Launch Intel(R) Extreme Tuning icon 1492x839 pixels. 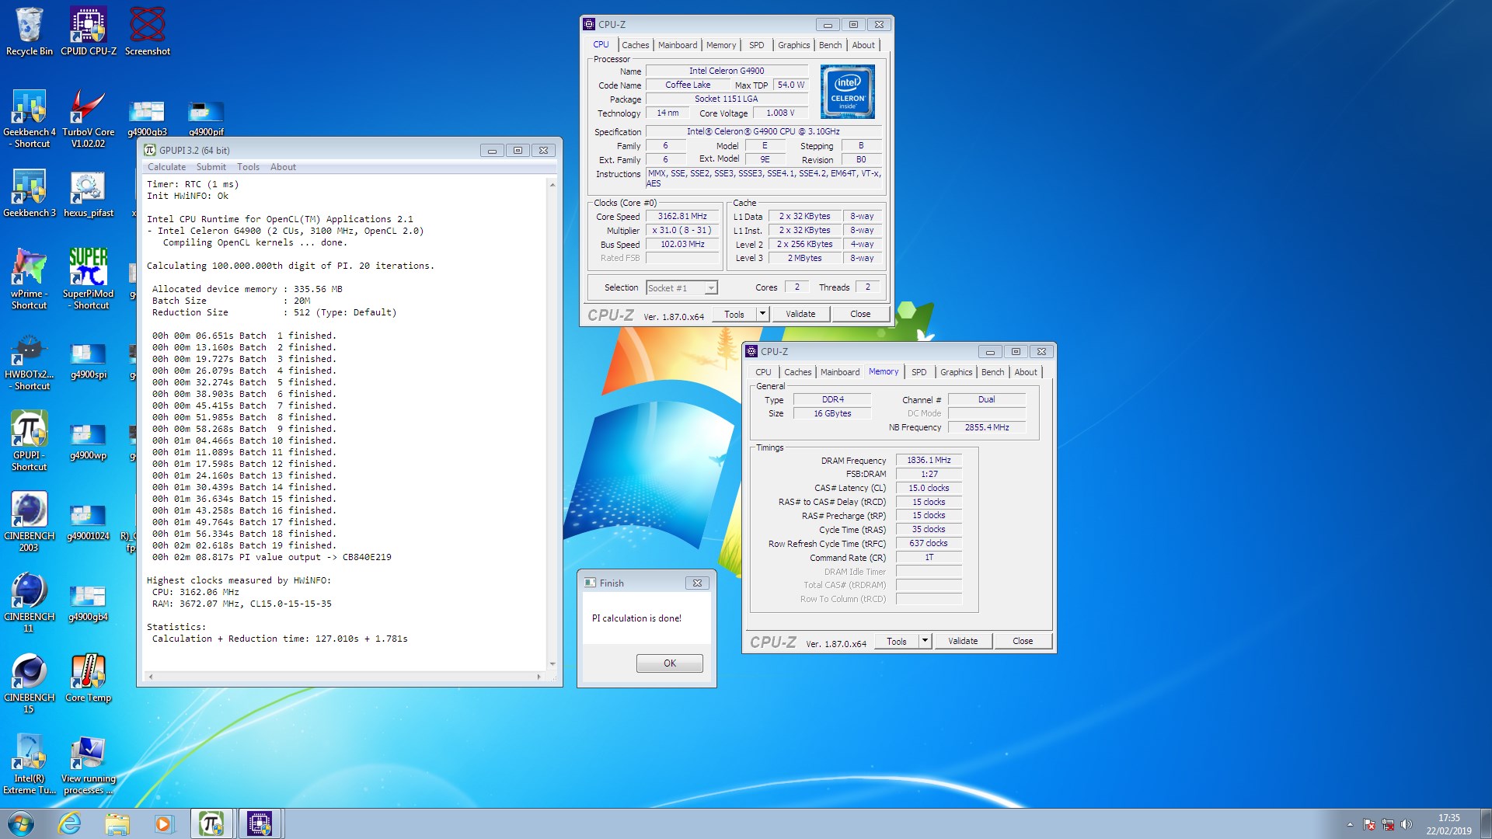coord(30,764)
